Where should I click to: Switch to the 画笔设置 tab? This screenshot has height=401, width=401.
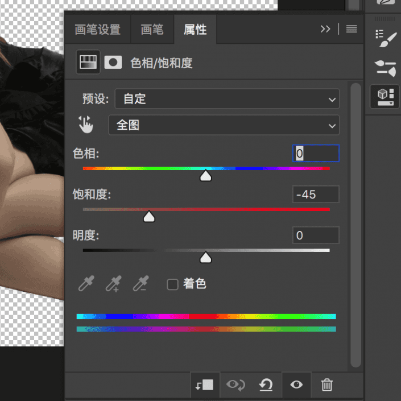click(x=97, y=30)
